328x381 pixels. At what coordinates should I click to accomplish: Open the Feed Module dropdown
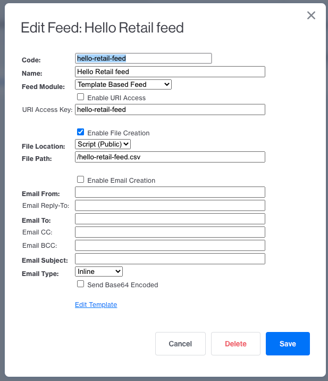click(123, 84)
